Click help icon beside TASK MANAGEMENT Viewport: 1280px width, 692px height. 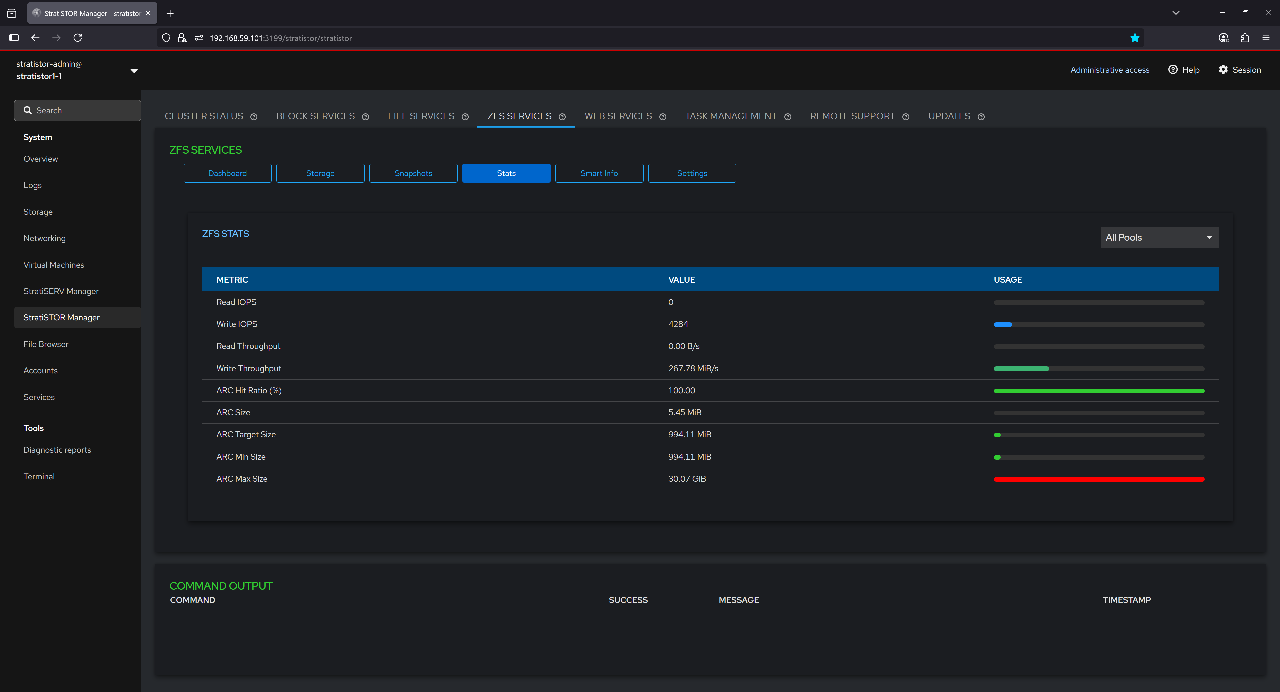coord(788,117)
